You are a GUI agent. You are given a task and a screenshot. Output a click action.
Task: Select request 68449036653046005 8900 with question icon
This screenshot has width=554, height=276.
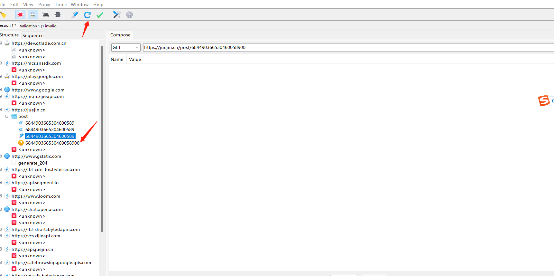pyautogui.click(x=52, y=143)
